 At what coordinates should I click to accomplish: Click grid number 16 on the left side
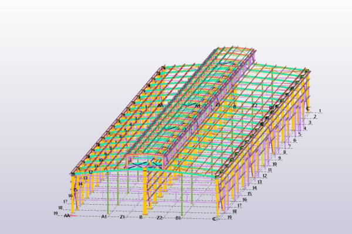tap(70, 196)
